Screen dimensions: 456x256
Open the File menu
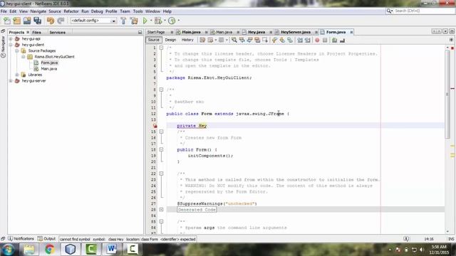(4, 11)
